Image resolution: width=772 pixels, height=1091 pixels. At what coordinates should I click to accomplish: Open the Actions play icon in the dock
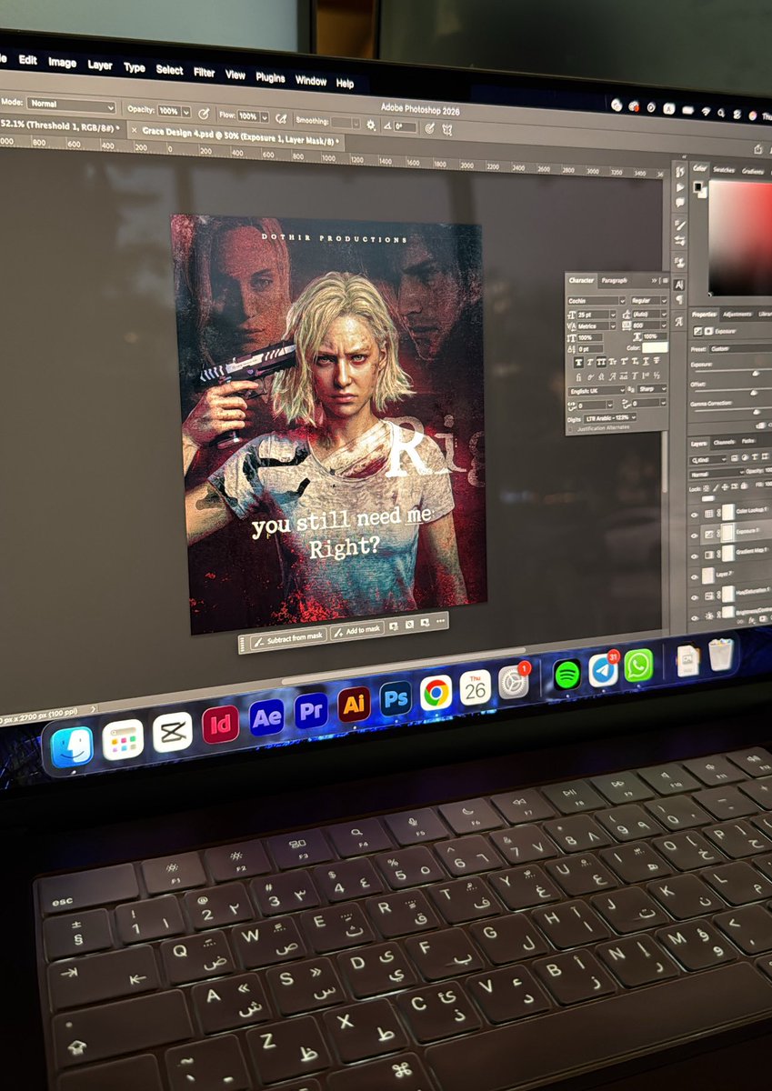click(680, 187)
